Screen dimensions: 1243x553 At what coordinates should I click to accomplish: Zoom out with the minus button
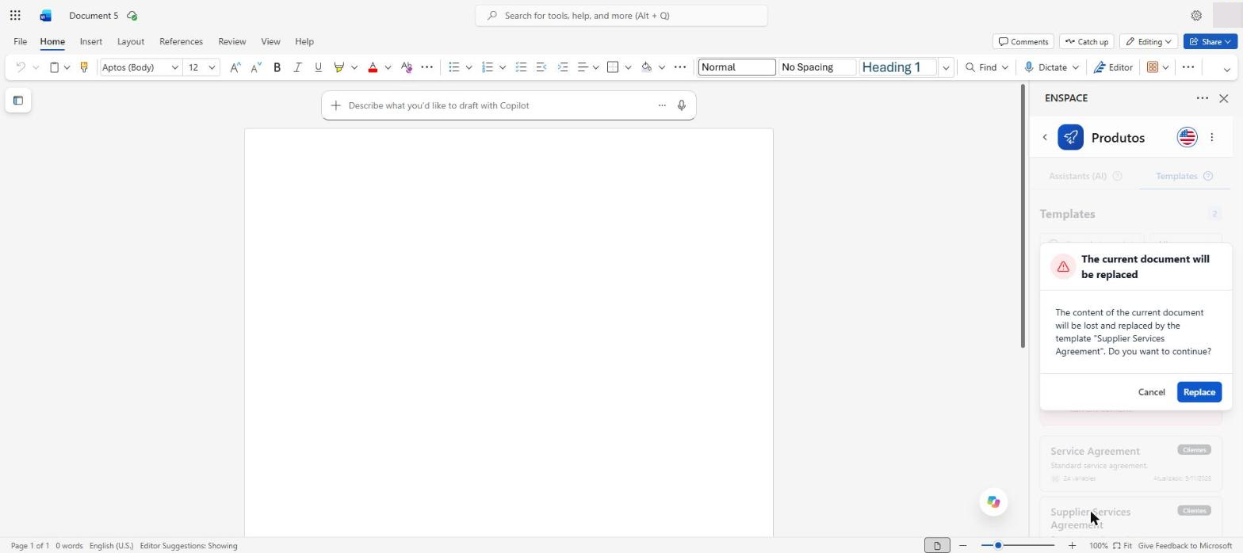tap(963, 545)
